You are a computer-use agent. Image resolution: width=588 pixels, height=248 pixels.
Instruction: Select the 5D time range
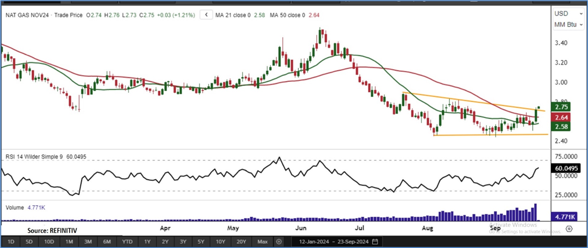pos(30,241)
